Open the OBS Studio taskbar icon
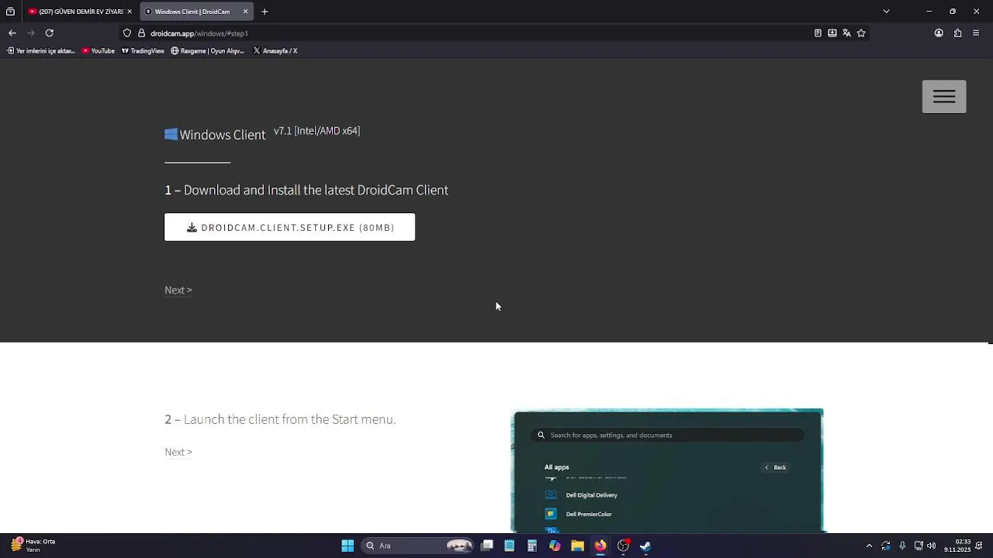 [x=623, y=546]
